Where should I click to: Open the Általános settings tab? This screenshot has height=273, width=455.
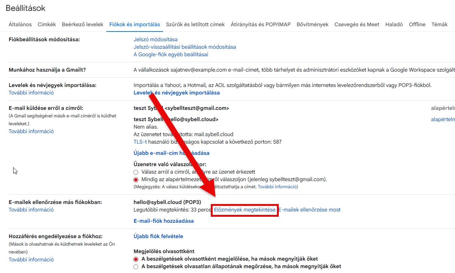(20, 24)
